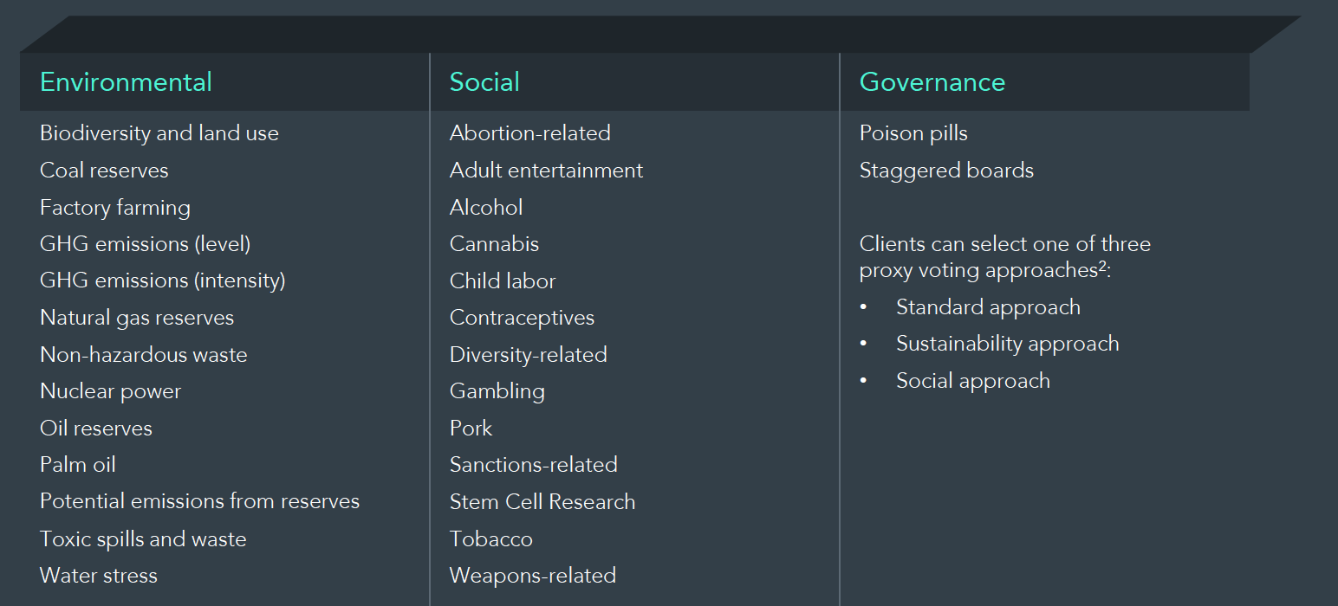Select Biodiversity and land use
The image size is (1338, 606).
(x=159, y=133)
